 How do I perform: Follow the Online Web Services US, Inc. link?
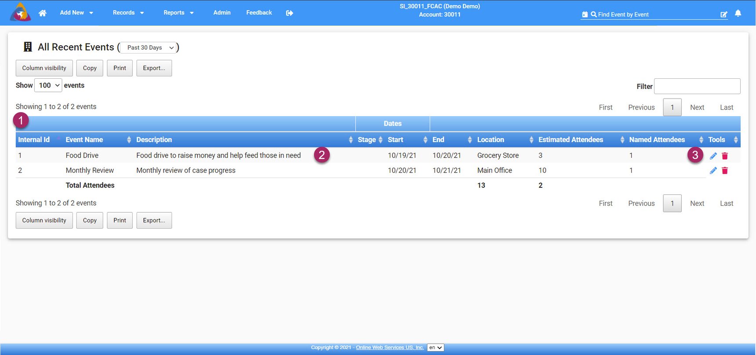[389, 348]
